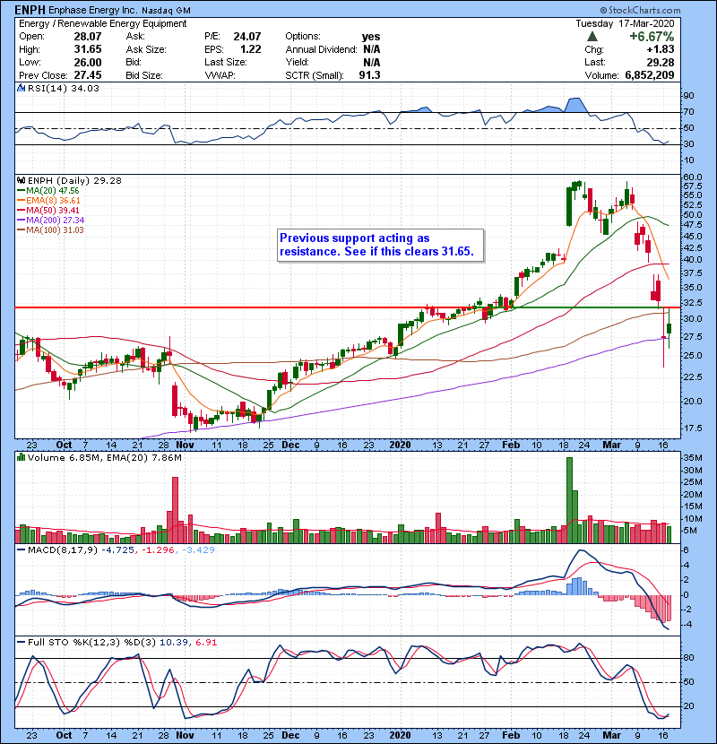Click the ENPH (Daily) 29.28 price label

pos(74,181)
